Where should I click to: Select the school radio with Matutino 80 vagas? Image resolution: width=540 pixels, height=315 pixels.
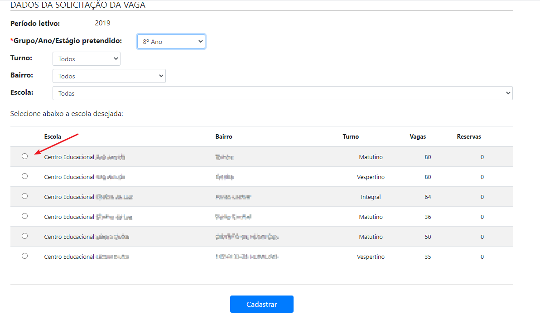[24, 156]
